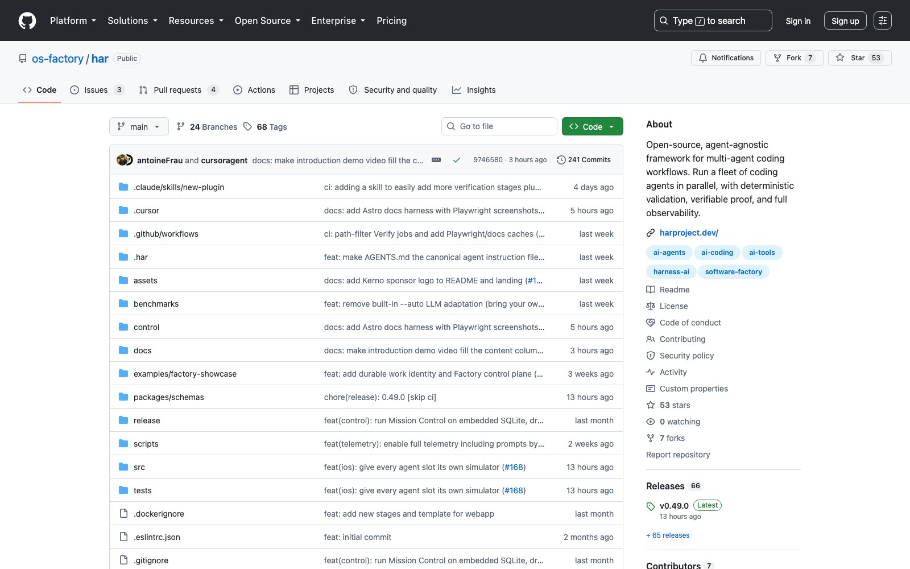
Task: Switch to the Issues tab
Action: 97,90
